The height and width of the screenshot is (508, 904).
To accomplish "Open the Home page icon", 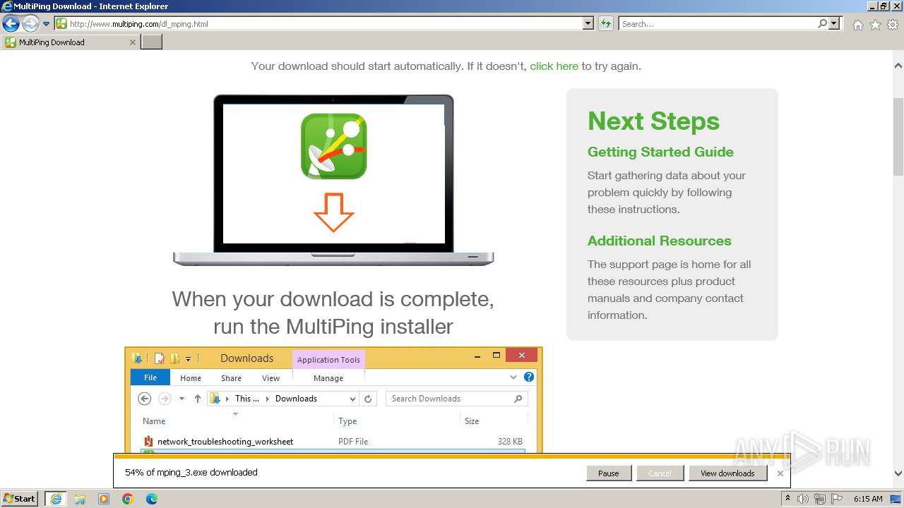I will coord(857,25).
